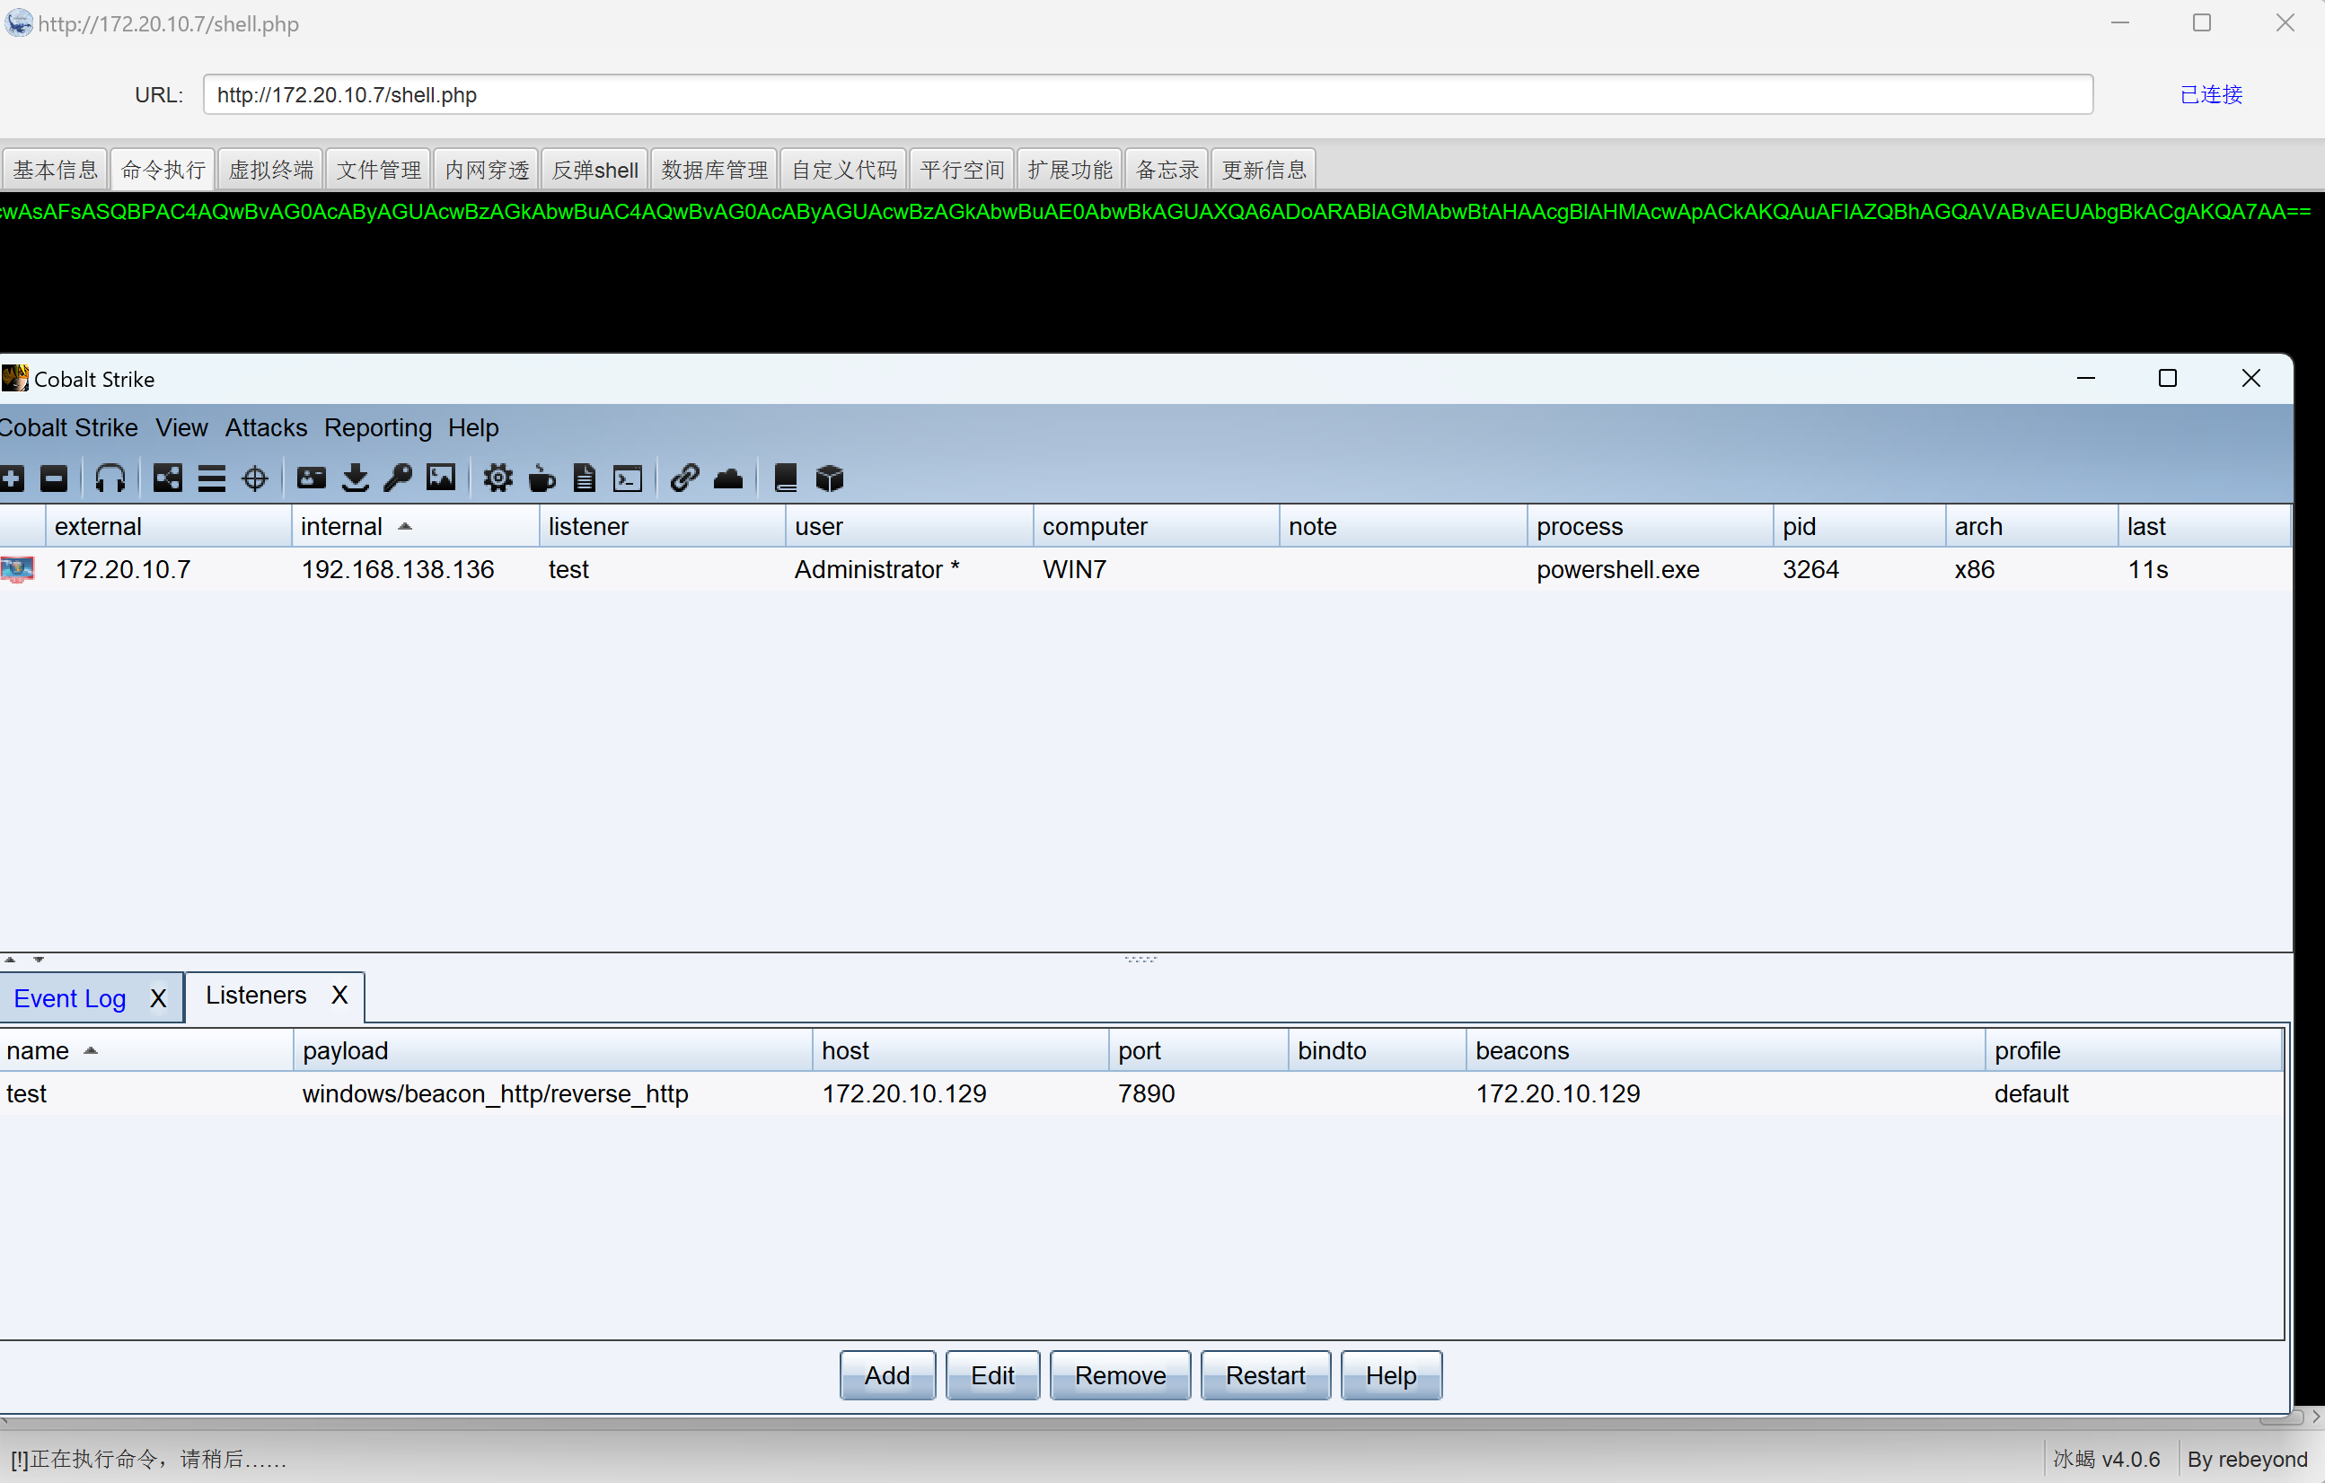Viewport: 2325px width, 1483px height.
Task: Click the headphones Listeners toolbar icon
Action: click(x=110, y=478)
